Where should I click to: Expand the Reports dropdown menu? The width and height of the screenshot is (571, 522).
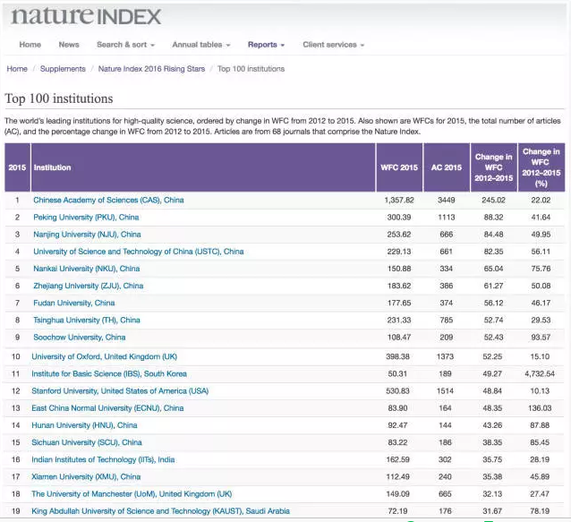point(266,45)
